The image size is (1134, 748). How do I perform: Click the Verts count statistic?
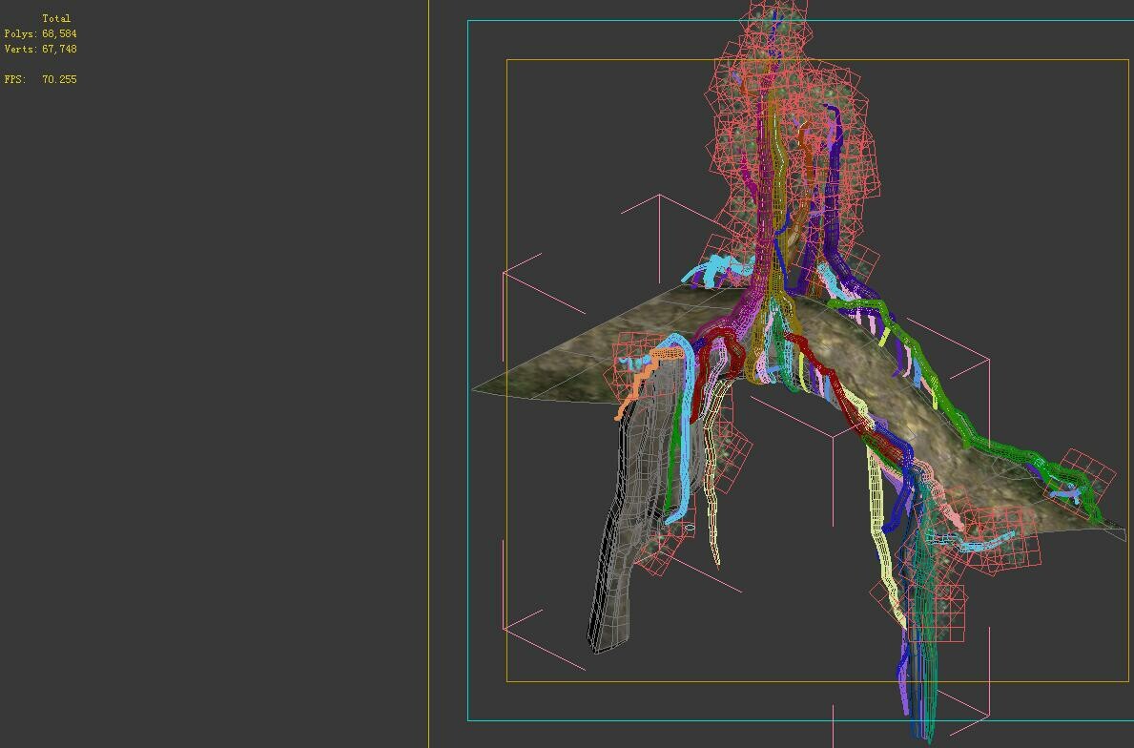(41, 49)
